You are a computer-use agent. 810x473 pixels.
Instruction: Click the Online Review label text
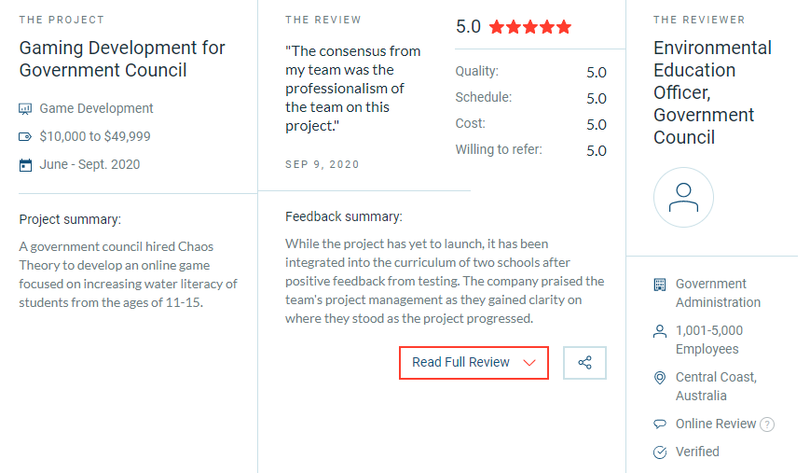[x=716, y=424]
